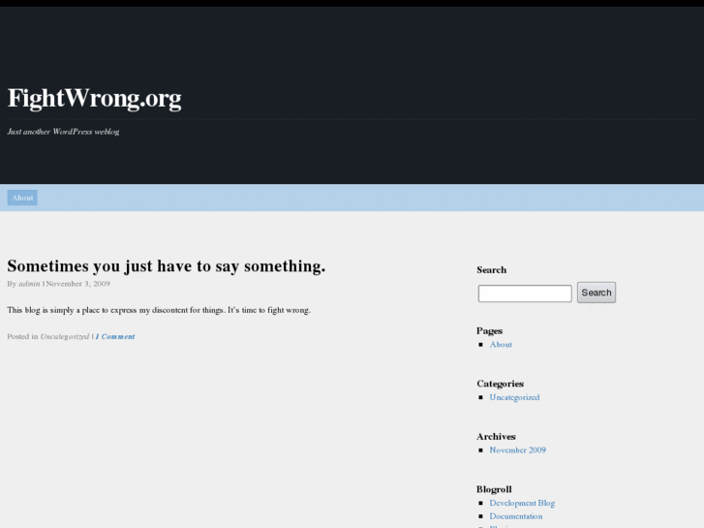Open the November 2009 archive

(x=518, y=450)
